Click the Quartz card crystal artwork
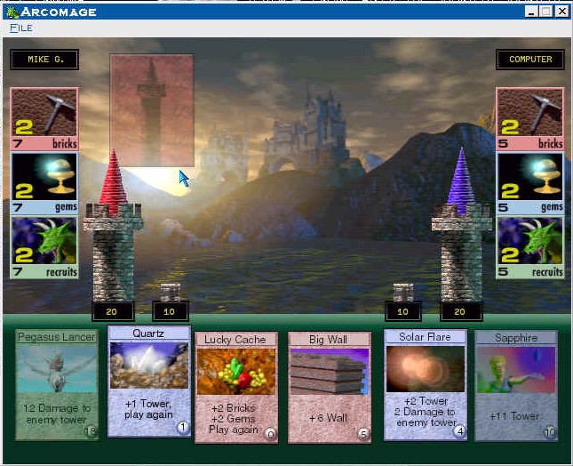The height and width of the screenshot is (466, 573). pos(149,365)
